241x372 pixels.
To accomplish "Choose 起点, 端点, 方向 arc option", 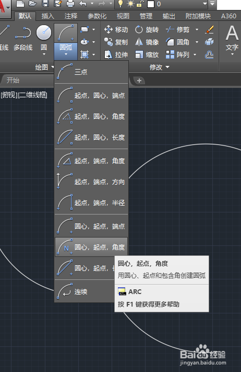I will coord(91,182).
